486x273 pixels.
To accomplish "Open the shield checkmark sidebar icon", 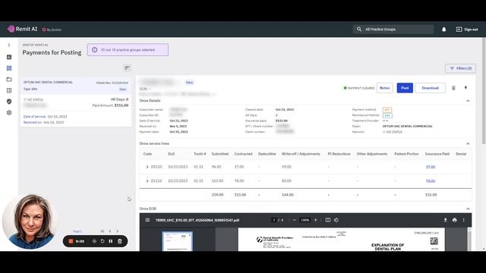I will pos(9,102).
